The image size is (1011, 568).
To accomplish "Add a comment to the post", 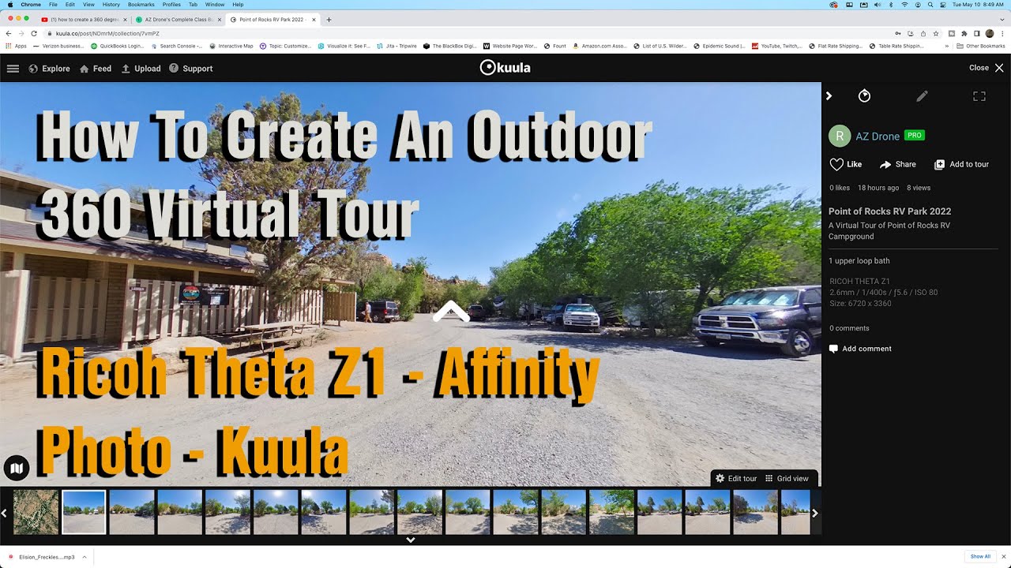I will [860, 349].
